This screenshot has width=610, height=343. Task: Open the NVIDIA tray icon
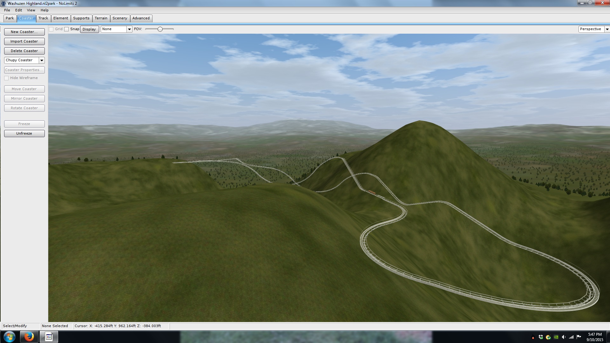tap(556, 337)
